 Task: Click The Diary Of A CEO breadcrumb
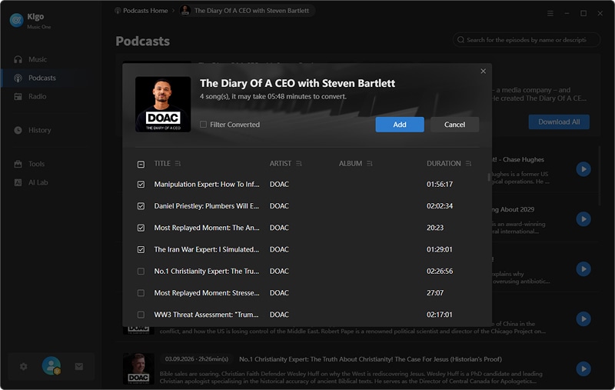(247, 11)
